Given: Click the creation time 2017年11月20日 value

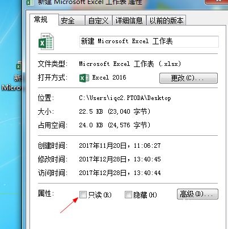Looking at the screenshot, I should tap(103, 145).
